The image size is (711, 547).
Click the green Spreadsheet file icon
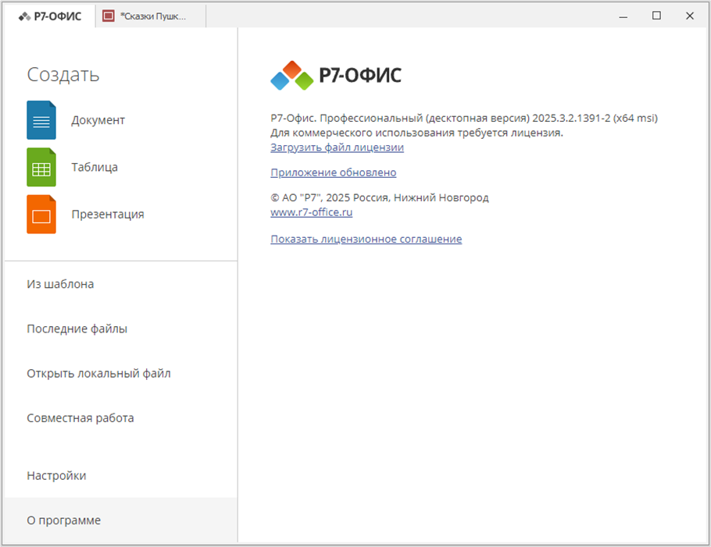[x=41, y=167]
